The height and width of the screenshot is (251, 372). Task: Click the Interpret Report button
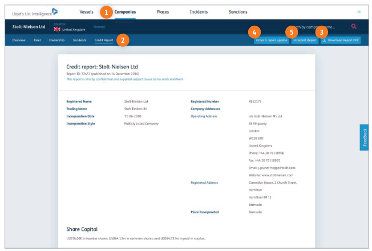coord(305,40)
